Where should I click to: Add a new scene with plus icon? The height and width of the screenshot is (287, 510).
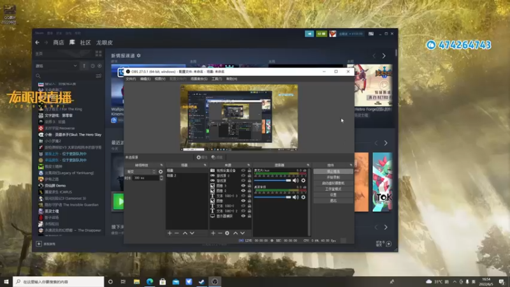pyautogui.click(x=170, y=233)
